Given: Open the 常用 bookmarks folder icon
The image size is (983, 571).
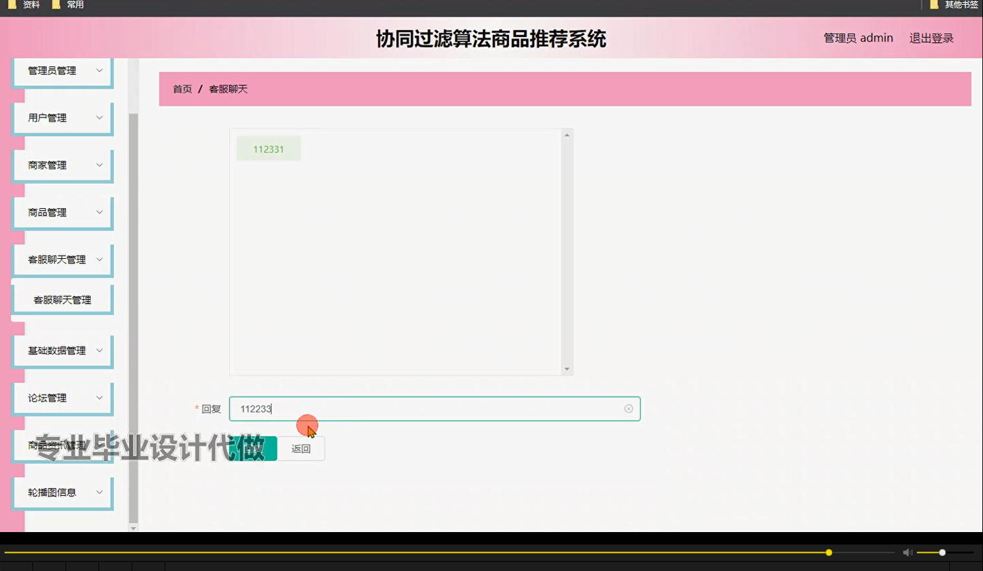Looking at the screenshot, I should (58, 5).
